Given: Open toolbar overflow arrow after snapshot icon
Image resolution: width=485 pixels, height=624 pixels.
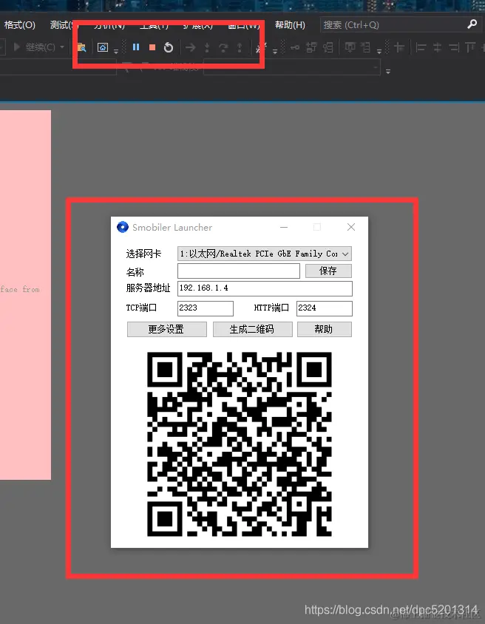Looking at the screenshot, I should pyautogui.click(x=116, y=51).
